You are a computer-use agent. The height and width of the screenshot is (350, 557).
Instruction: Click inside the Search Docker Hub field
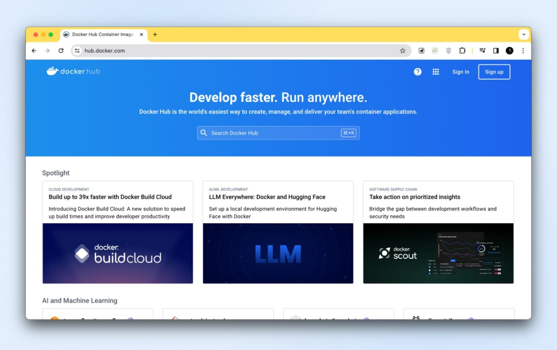click(x=267, y=133)
